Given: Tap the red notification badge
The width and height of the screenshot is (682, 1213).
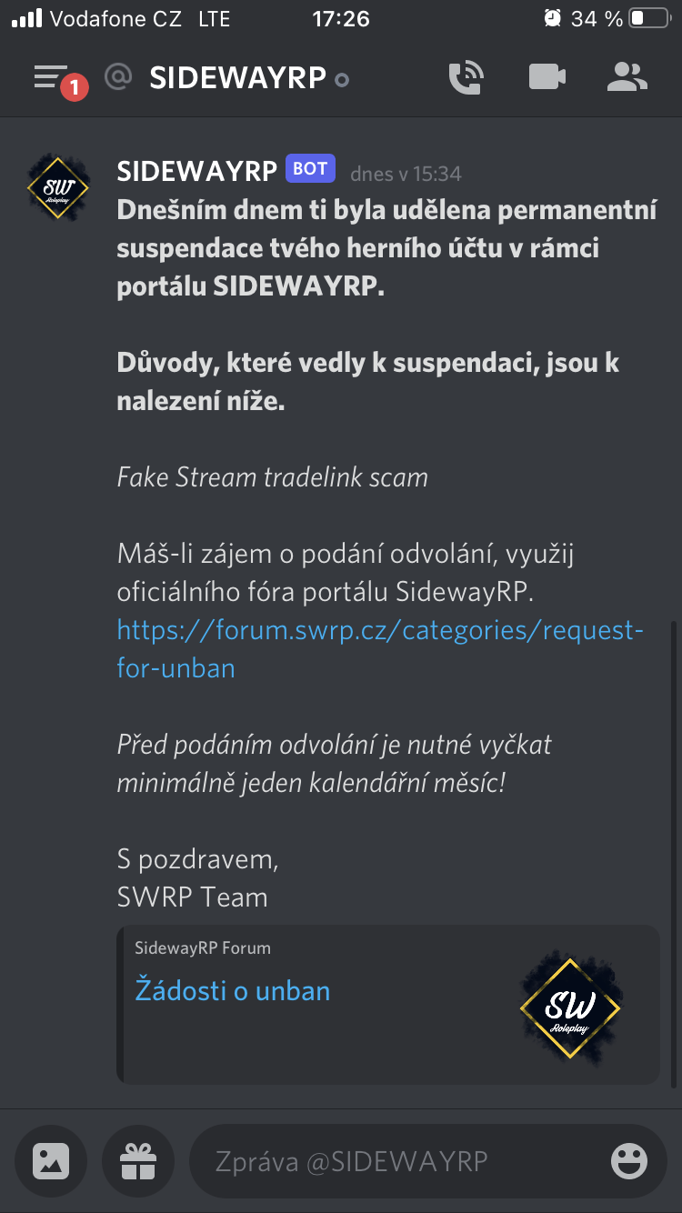Looking at the screenshot, I should 75,88.
